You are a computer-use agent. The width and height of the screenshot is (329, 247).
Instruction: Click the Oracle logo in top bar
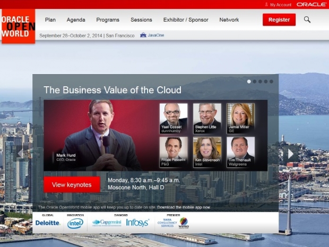point(311,4)
